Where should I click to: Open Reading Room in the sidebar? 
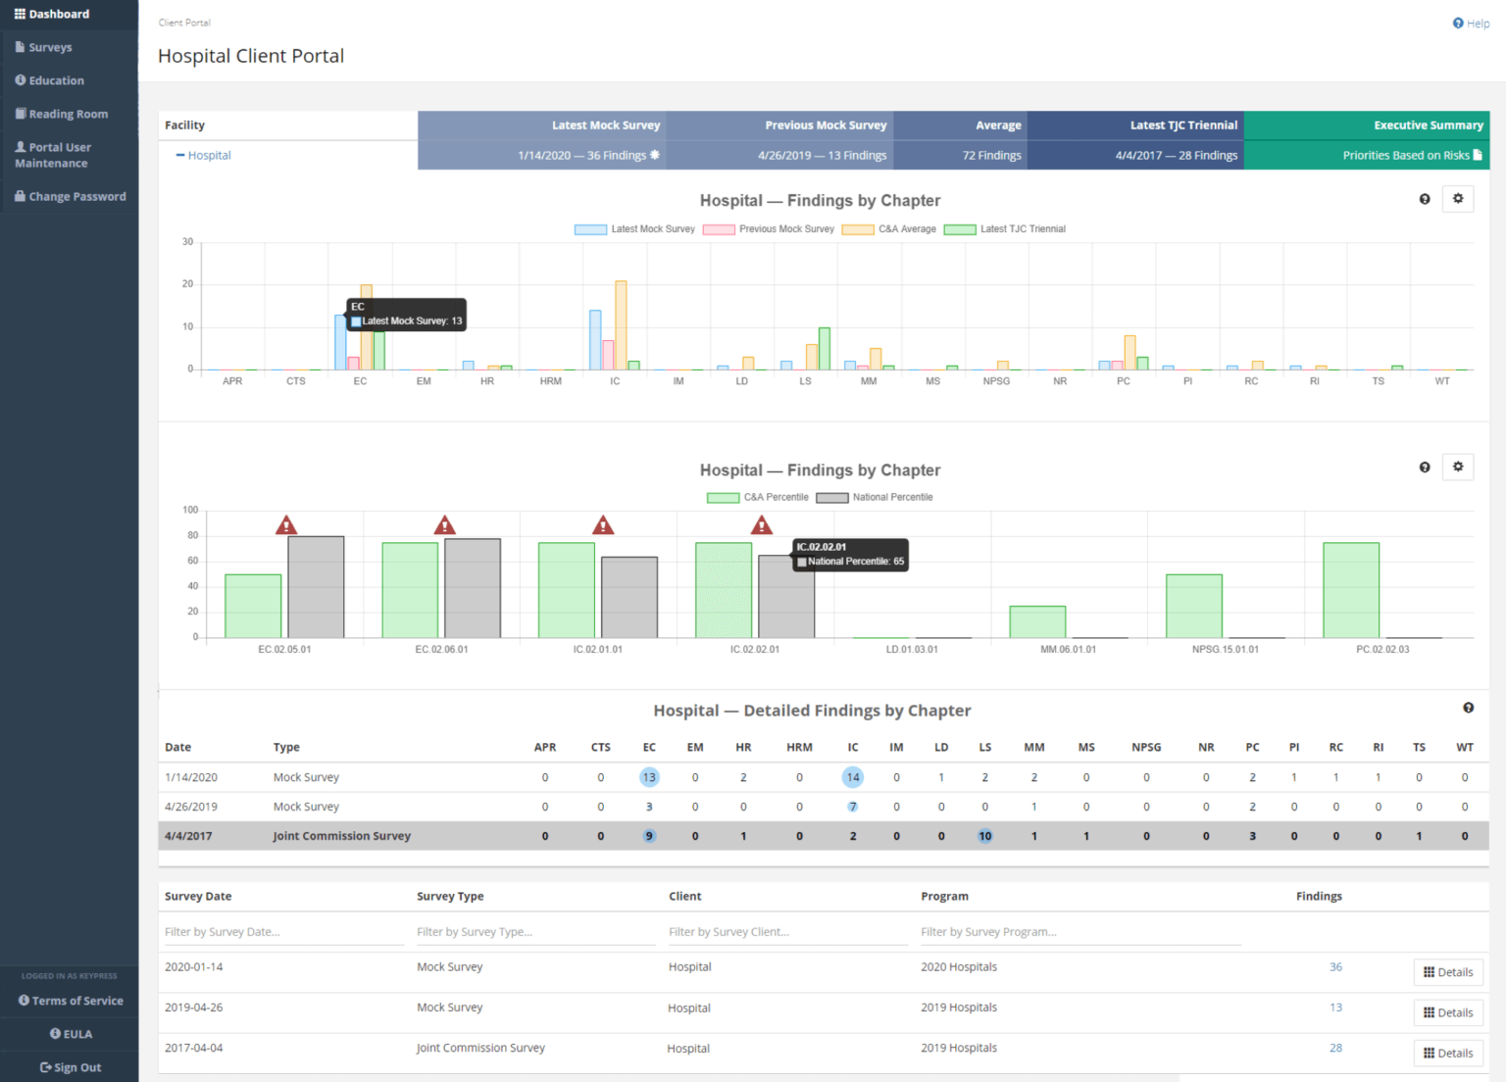click(68, 114)
